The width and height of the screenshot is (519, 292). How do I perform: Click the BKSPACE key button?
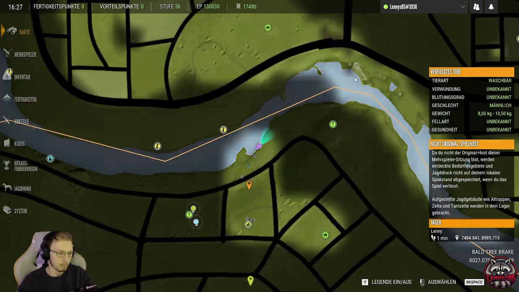474,282
